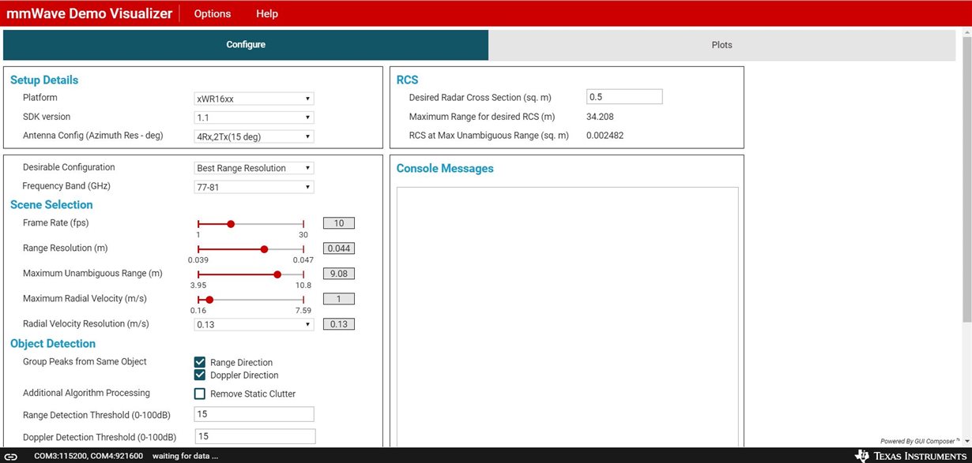Image resolution: width=972 pixels, height=463 pixels.
Task: Click the Console Messages text area
Action: [567, 317]
